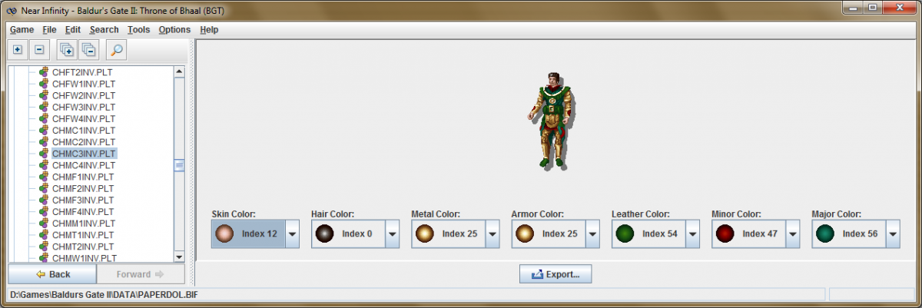Click the file tree scrollbar down arrow
Image resolution: width=922 pixels, height=308 pixels.
[179, 257]
